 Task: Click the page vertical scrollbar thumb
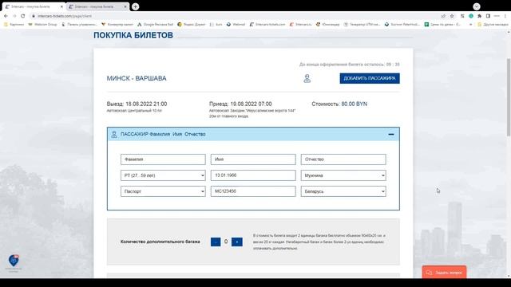(x=509, y=97)
